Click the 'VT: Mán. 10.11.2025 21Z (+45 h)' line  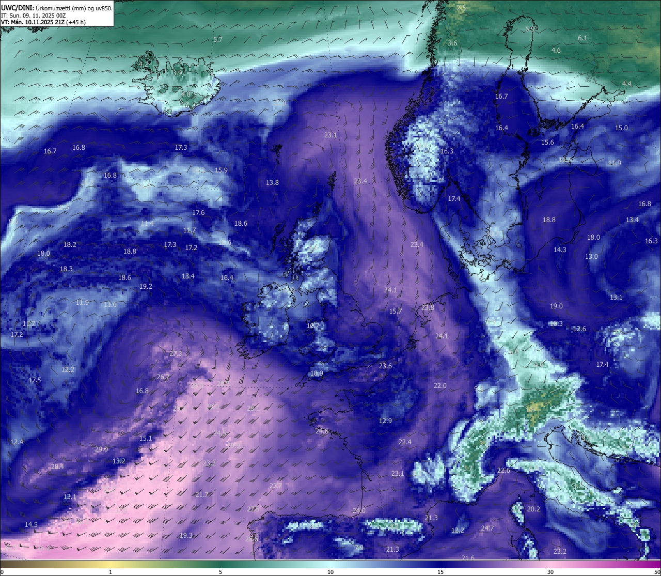point(43,22)
